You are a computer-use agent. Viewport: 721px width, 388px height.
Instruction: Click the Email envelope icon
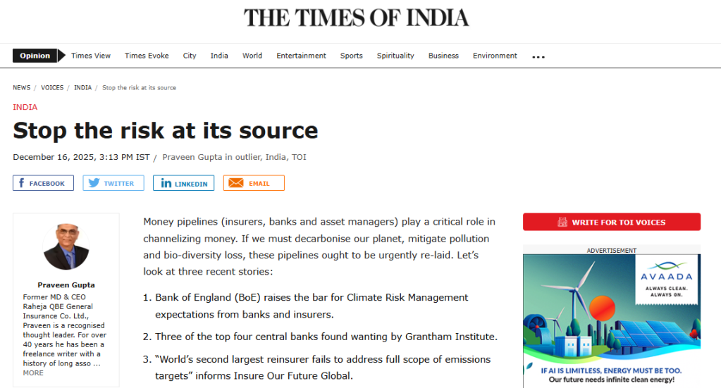click(236, 183)
